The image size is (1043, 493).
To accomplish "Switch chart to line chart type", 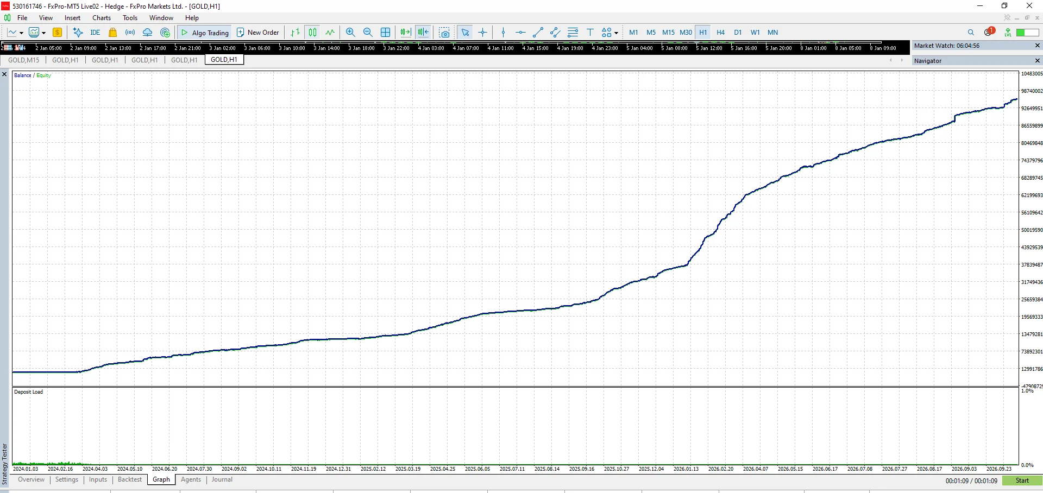I will click(x=330, y=33).
